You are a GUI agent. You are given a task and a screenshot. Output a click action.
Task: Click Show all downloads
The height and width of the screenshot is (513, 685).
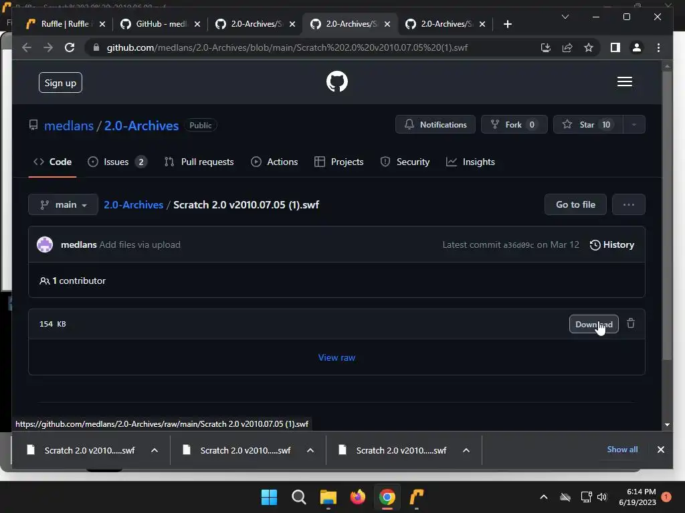(x=622, y=450)
